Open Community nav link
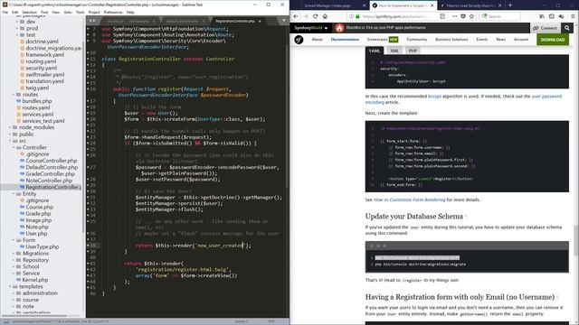Viewport: 579px width, 325px height. click(416, 40)
